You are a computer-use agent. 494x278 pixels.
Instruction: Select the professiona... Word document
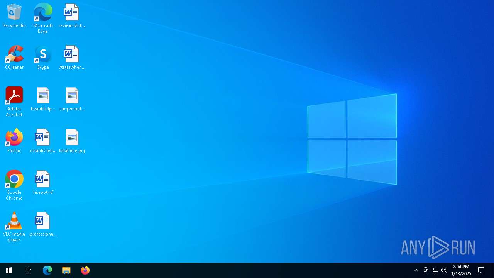click(x=43, y=225)
